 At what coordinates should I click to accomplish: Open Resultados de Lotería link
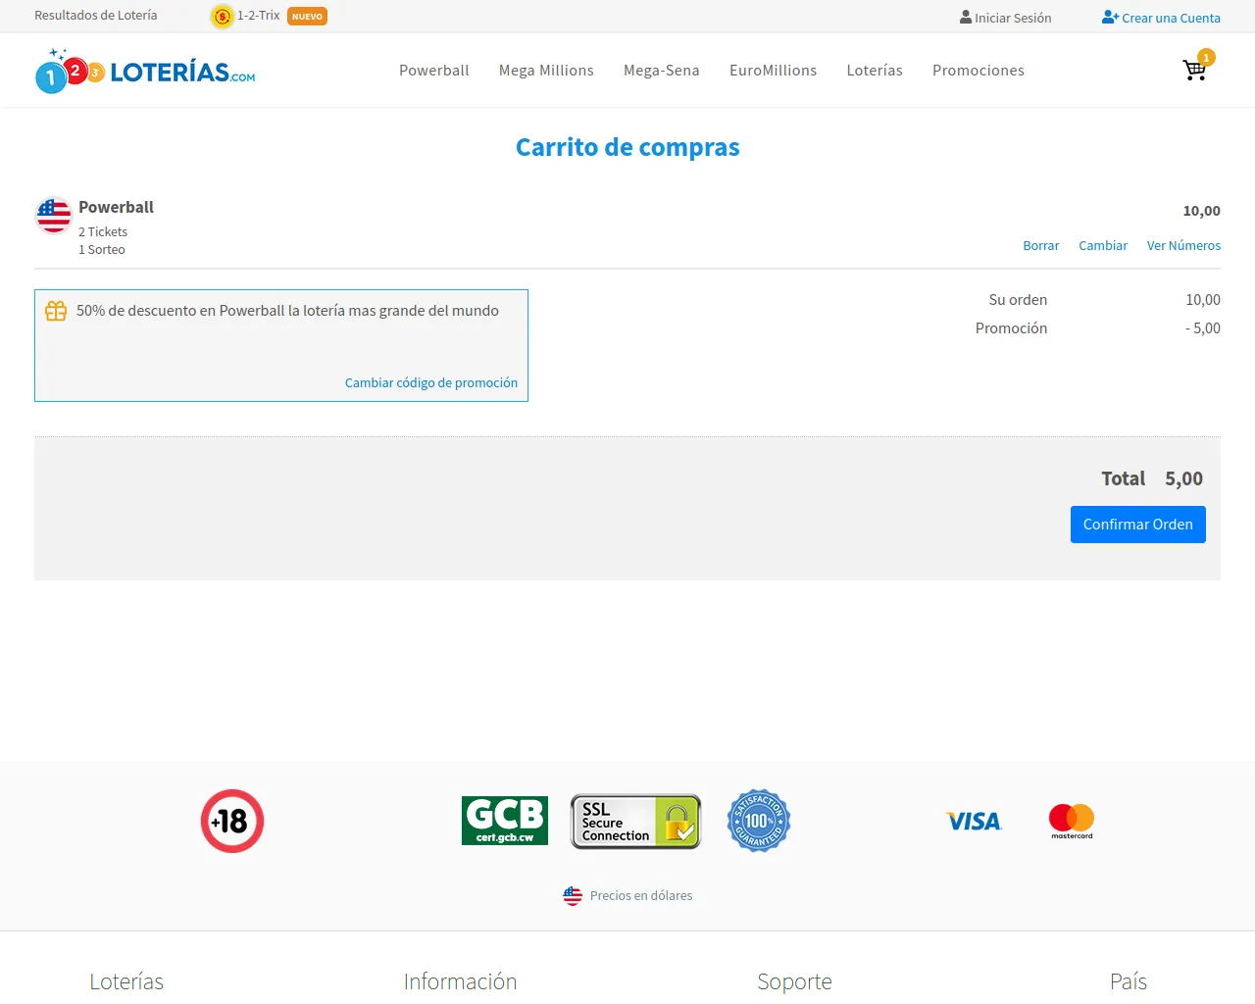tap(96, 16)
